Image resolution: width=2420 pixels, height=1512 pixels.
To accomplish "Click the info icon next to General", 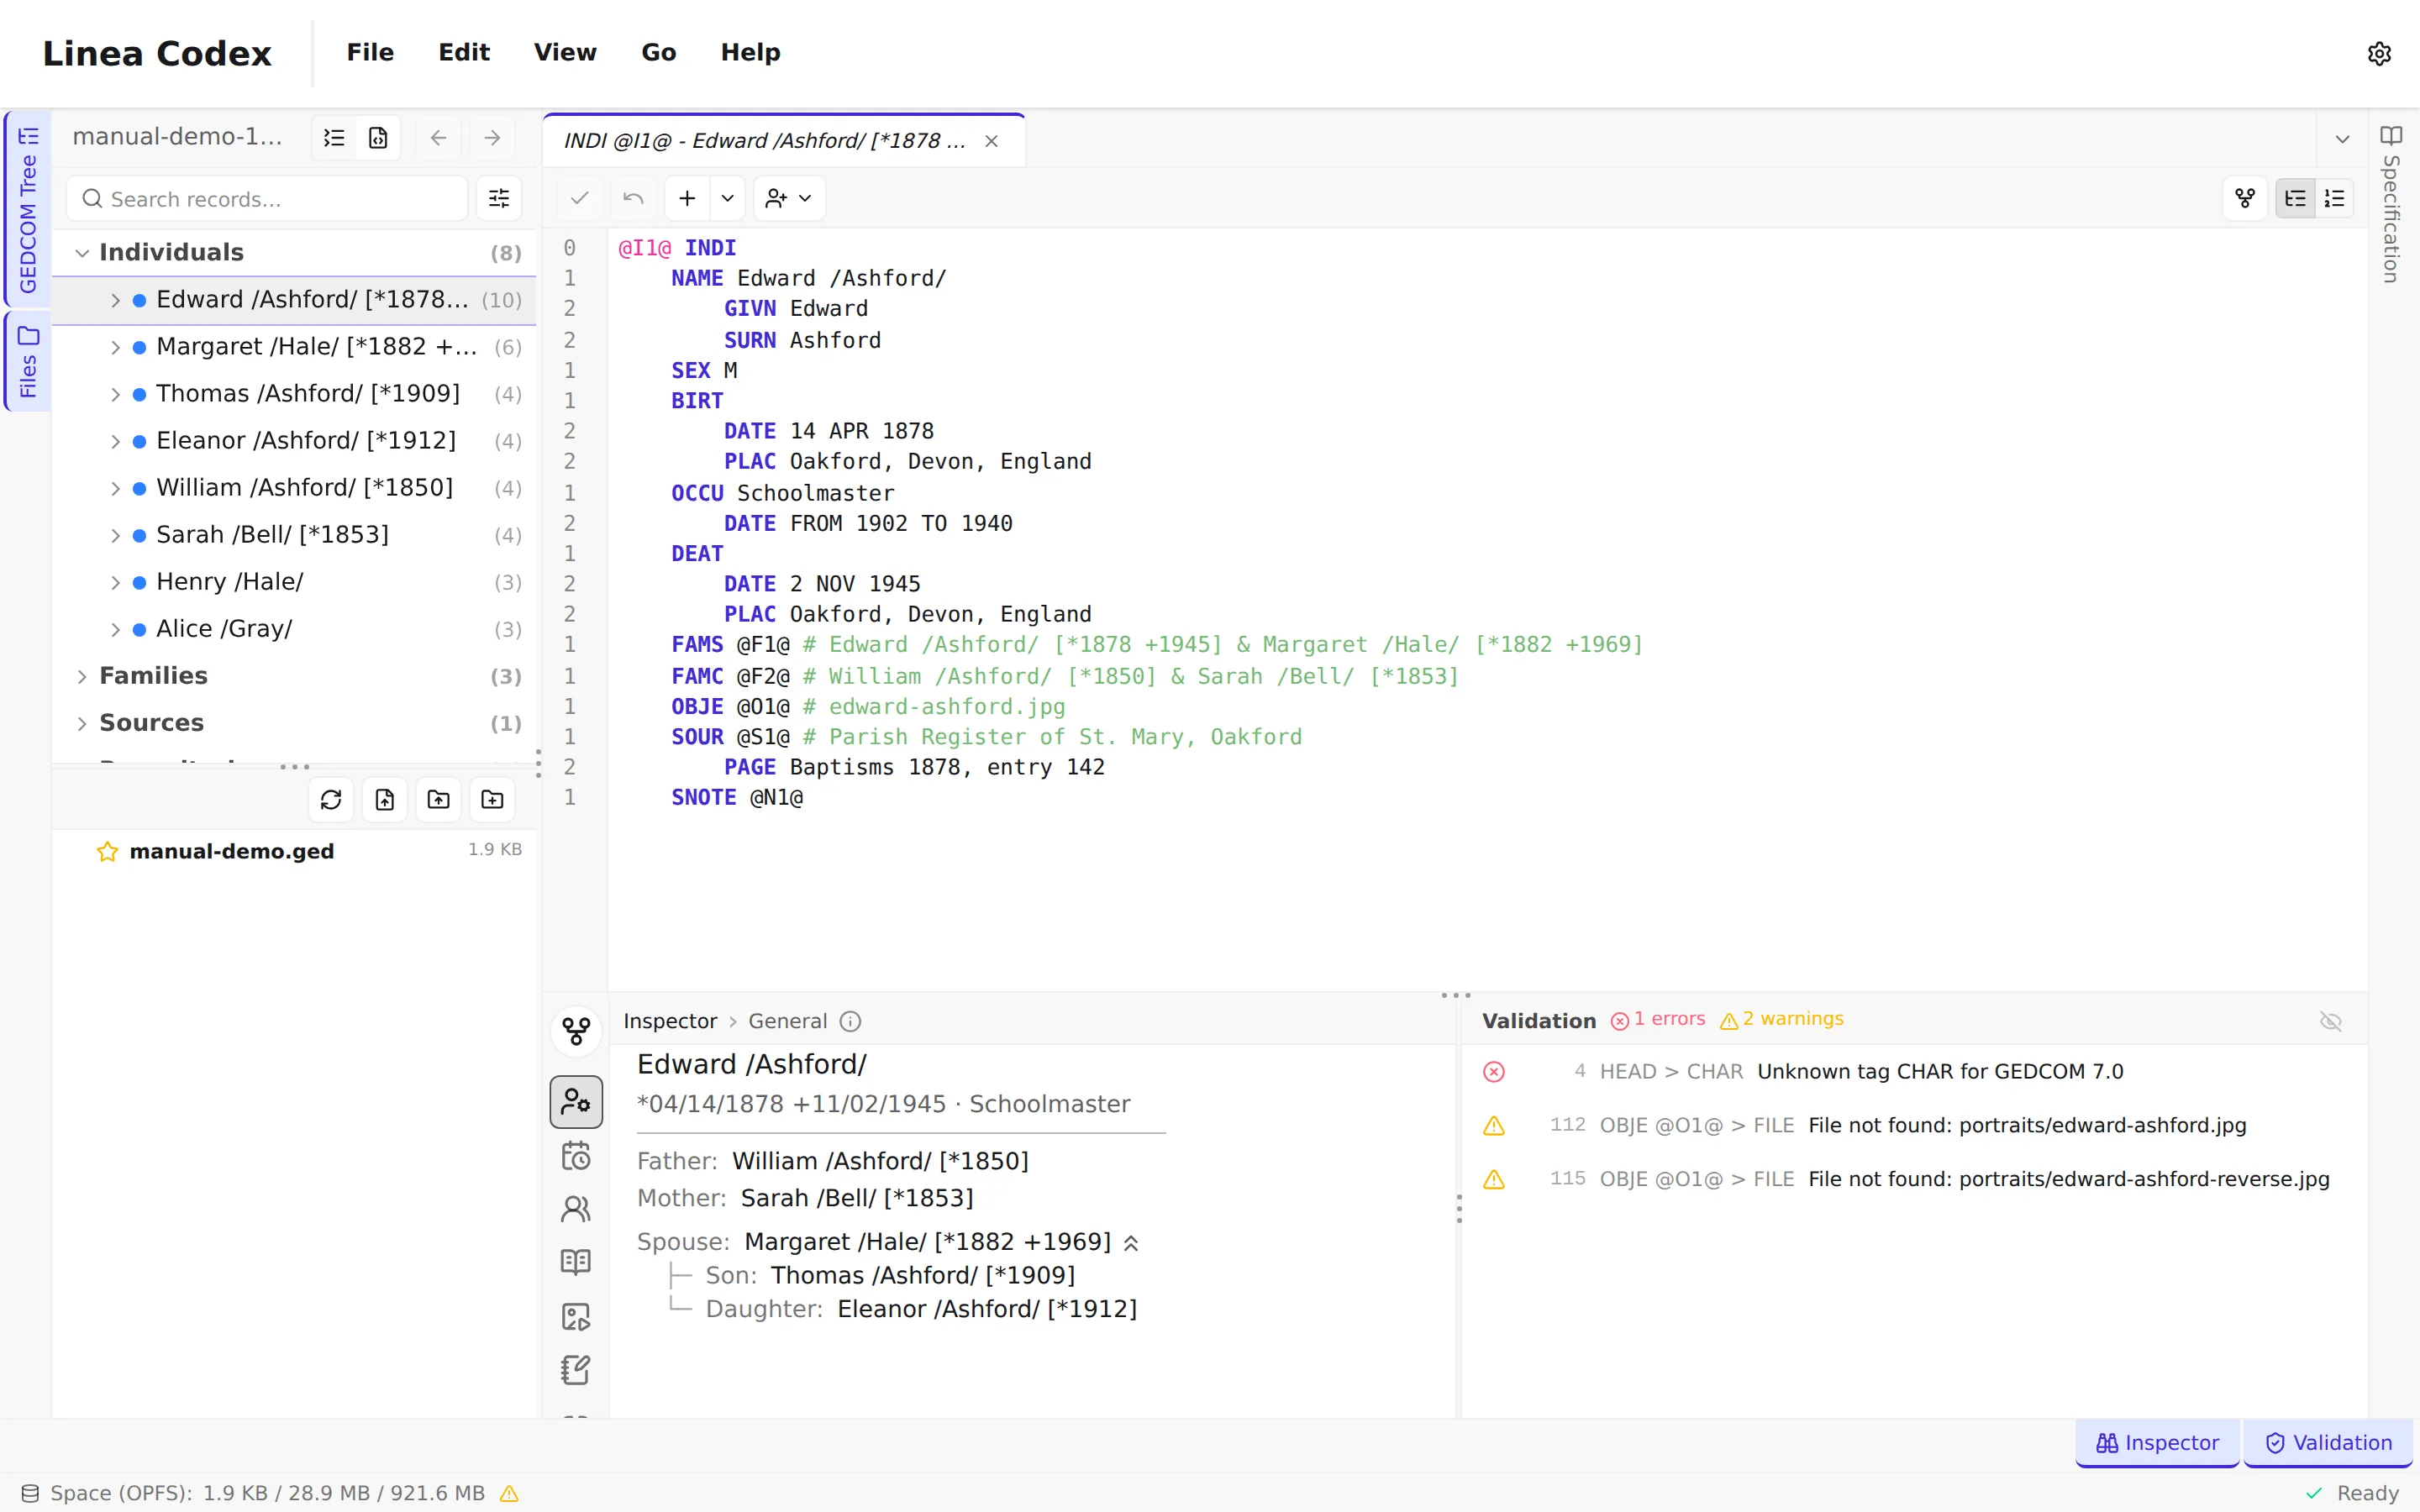I will click(x=850, y=1021).
